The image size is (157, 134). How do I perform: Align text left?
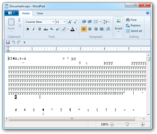point(84,29)
